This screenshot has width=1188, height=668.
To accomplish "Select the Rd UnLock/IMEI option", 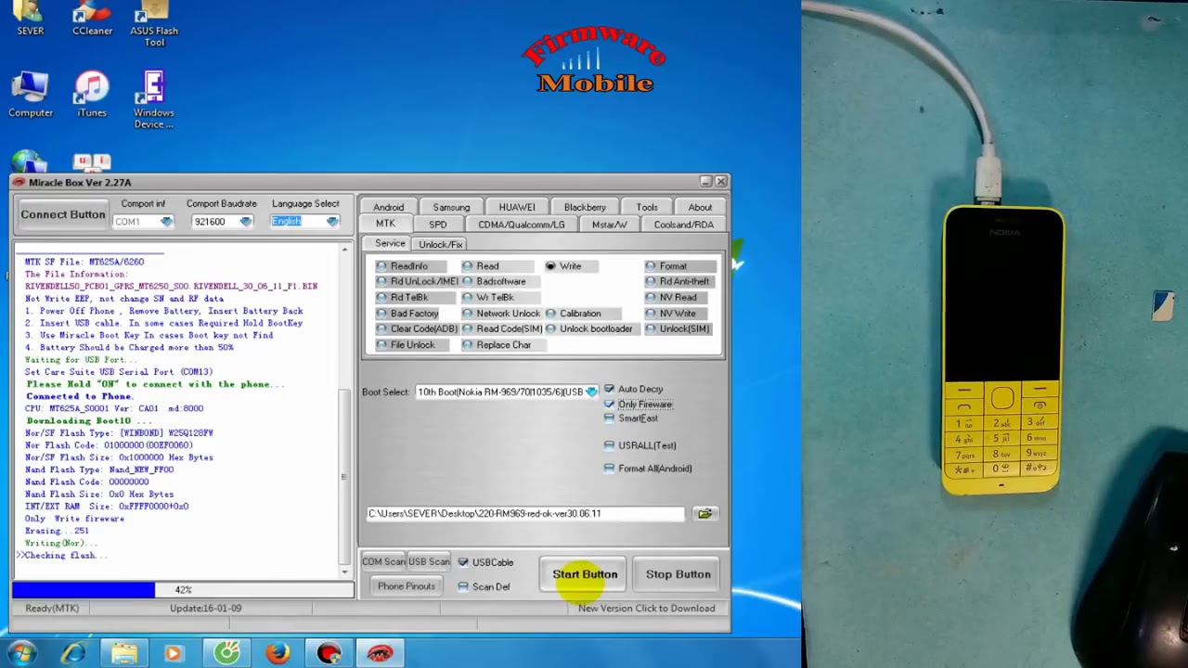I will [x=417, y=281].
